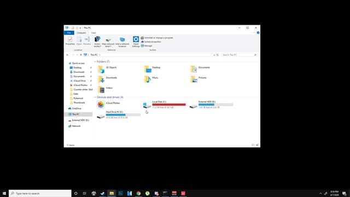
Task: Open the notification center on taskbar
Action: (x=344, y=193)
